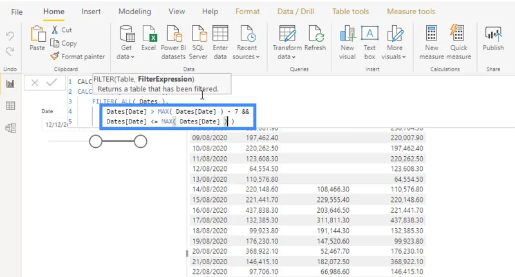Click the 191,144.30 cell
Viewport: 515px width, 277px height.
(x=333, y=231)
